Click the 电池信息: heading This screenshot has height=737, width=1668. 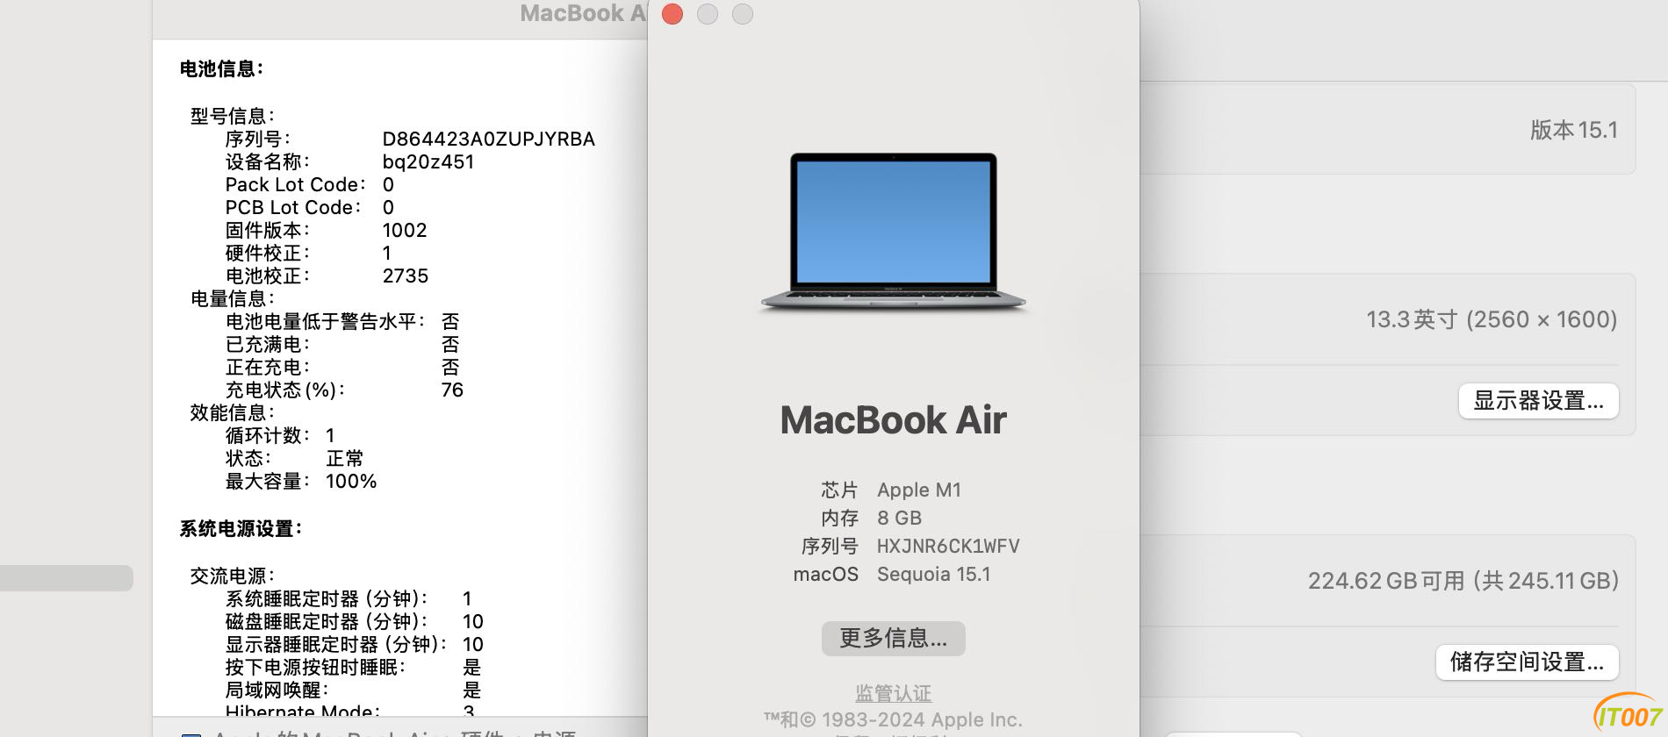pyautogui.click(x=221, y=68)
